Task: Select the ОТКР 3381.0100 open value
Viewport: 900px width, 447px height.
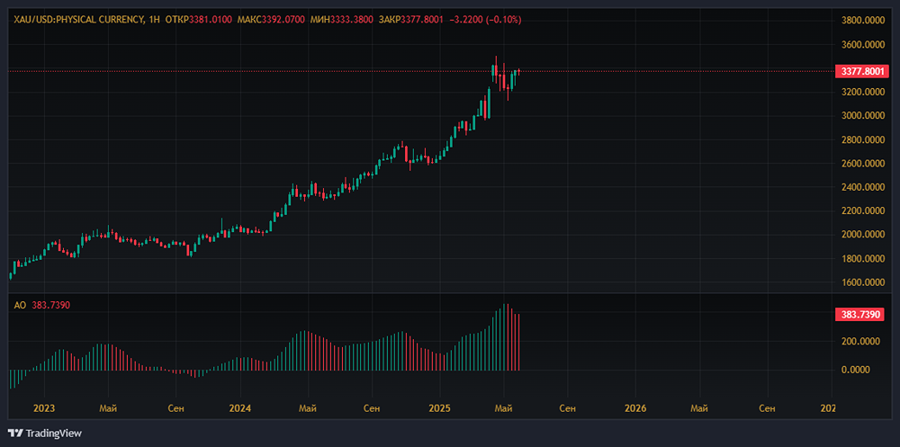Action: click(x=199, y=20)
